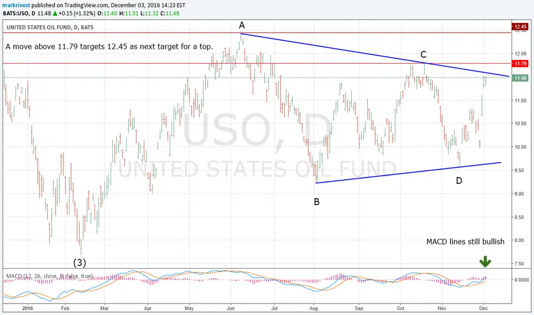Click the Dec date axis label
This screenshot has width=534, height=315.
483,308
